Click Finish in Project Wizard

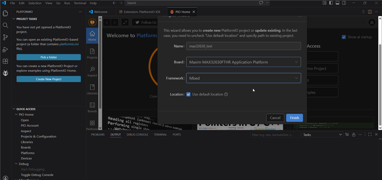[294, 118]
